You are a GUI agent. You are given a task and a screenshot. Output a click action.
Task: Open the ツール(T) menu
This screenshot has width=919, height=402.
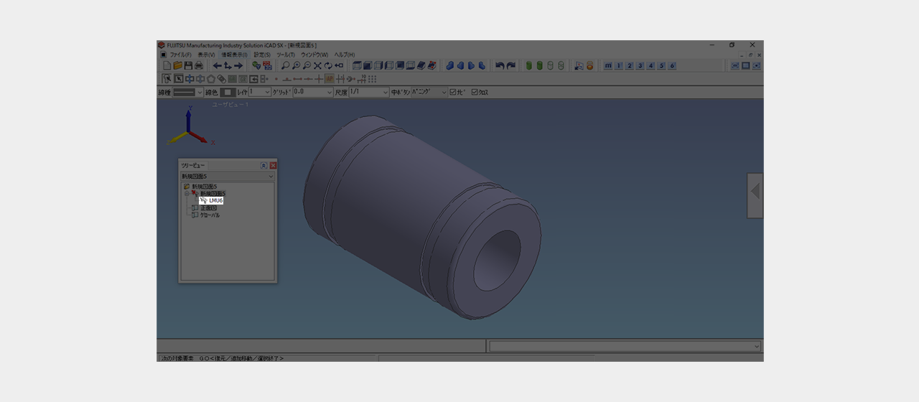pyautogui.click(x=285, y=55)
